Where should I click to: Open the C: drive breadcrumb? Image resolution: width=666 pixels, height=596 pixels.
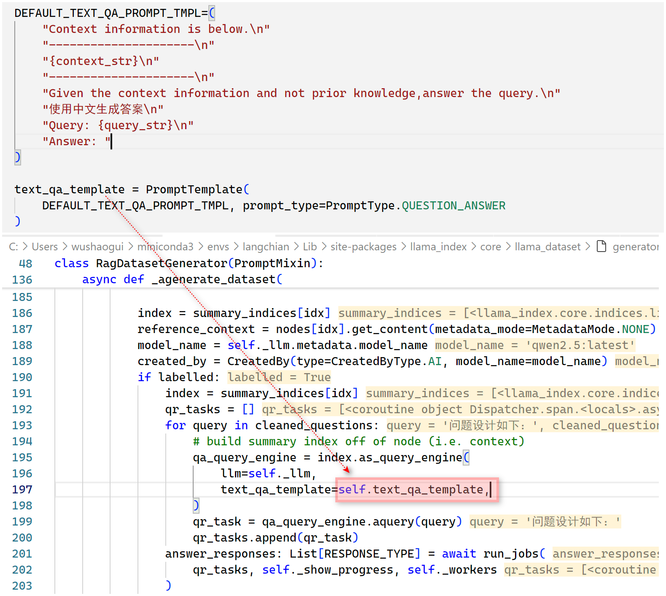(x=13, y=247)
